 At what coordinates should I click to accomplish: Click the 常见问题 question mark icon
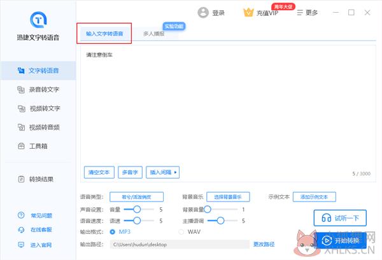21,216
